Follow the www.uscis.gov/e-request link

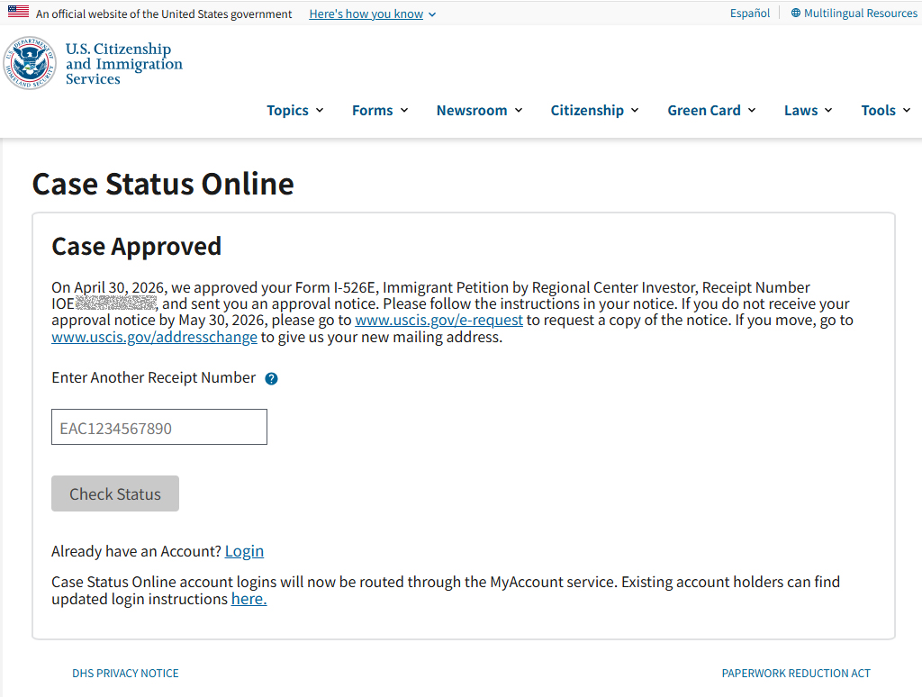[x=438, y=320]
